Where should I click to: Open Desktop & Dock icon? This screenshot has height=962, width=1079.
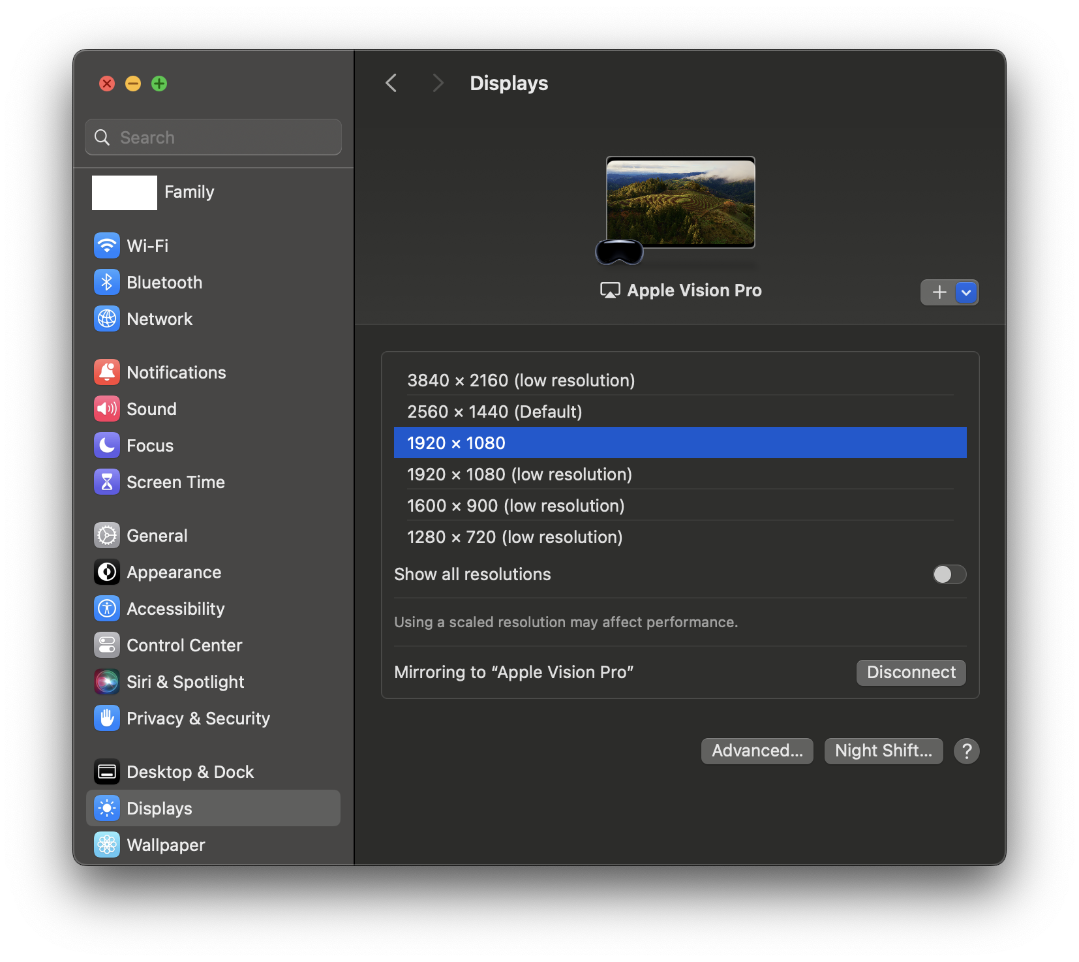[x=107, y=771]
